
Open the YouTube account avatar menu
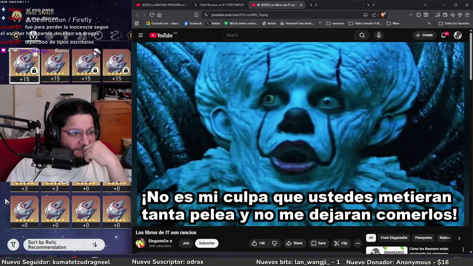[458, 35]
